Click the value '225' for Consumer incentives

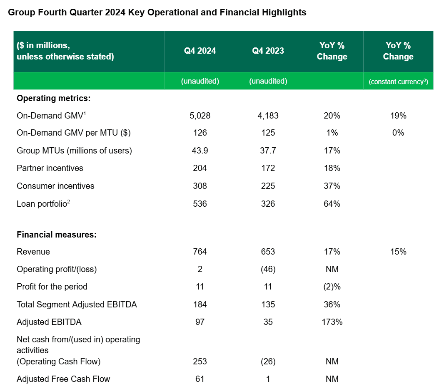coord(268,186)
